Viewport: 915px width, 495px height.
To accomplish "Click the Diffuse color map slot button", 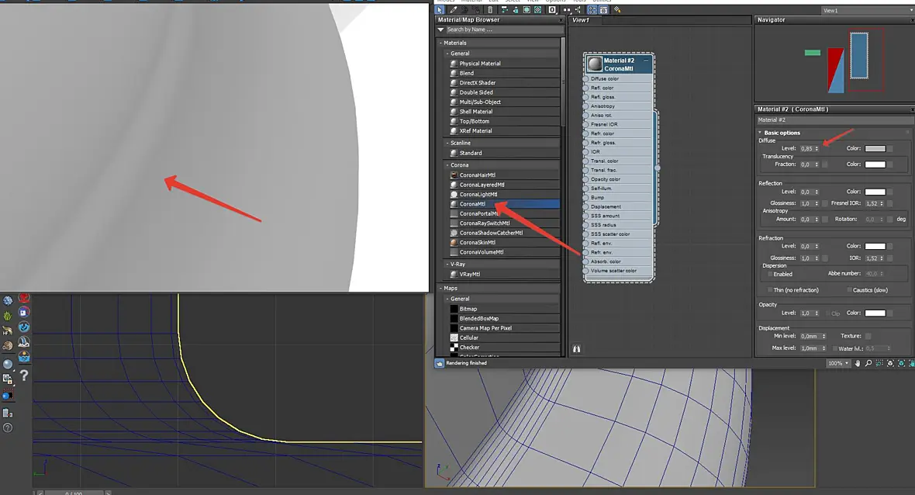I will click(890, 149).
